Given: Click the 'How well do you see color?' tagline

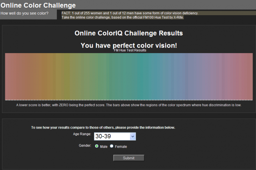Looking at the screenshot, I should [x=24, y=13].
